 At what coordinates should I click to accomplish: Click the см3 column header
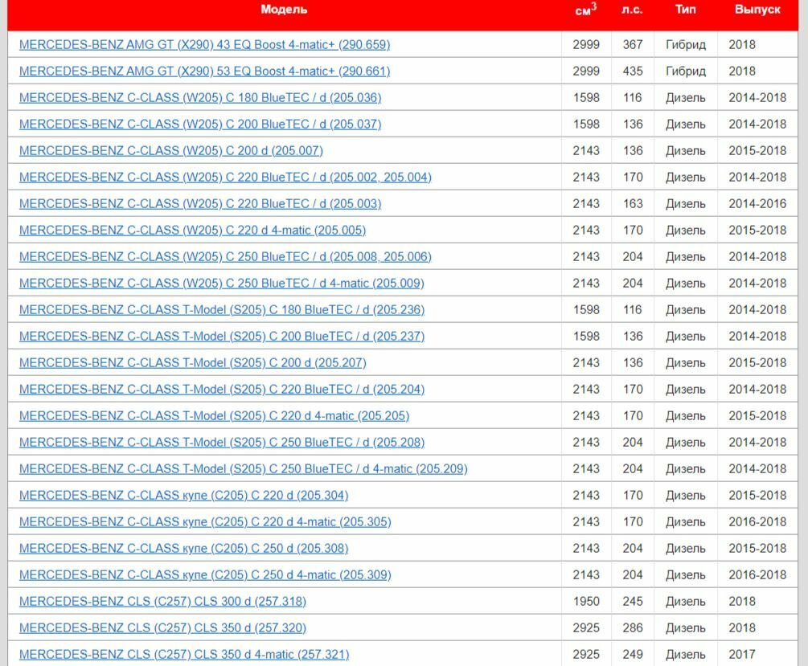586,10
